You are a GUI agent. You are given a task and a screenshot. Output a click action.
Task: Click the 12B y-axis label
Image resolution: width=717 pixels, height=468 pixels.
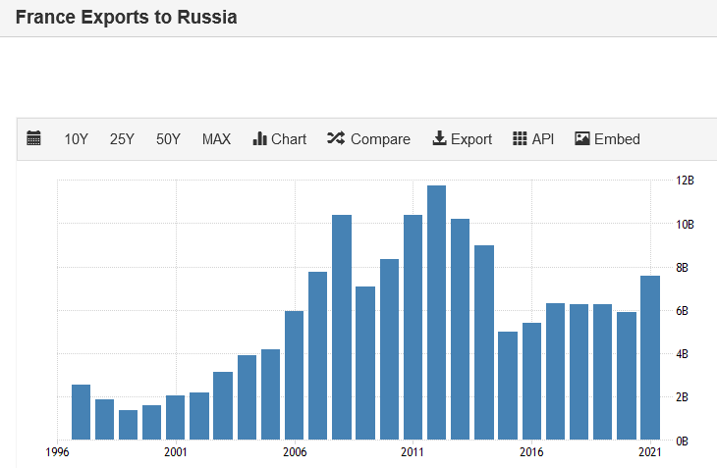point(685,181)
